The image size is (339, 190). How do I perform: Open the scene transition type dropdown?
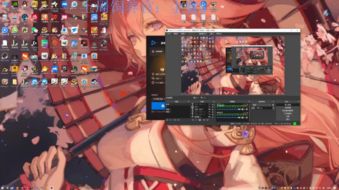pos(261,105)
